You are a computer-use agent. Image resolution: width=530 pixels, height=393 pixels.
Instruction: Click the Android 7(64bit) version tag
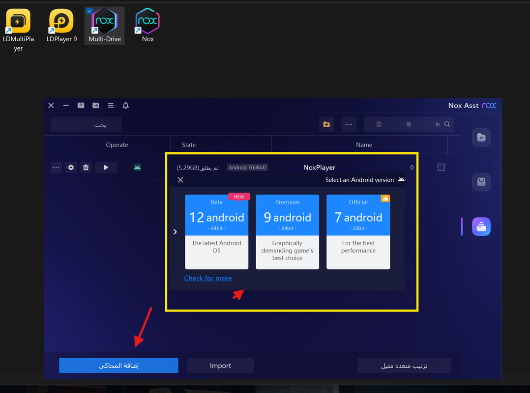[x=247, y=168]
